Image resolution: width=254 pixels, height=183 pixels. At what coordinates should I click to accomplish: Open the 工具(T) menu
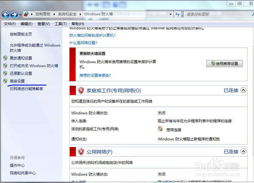(61, 24)
